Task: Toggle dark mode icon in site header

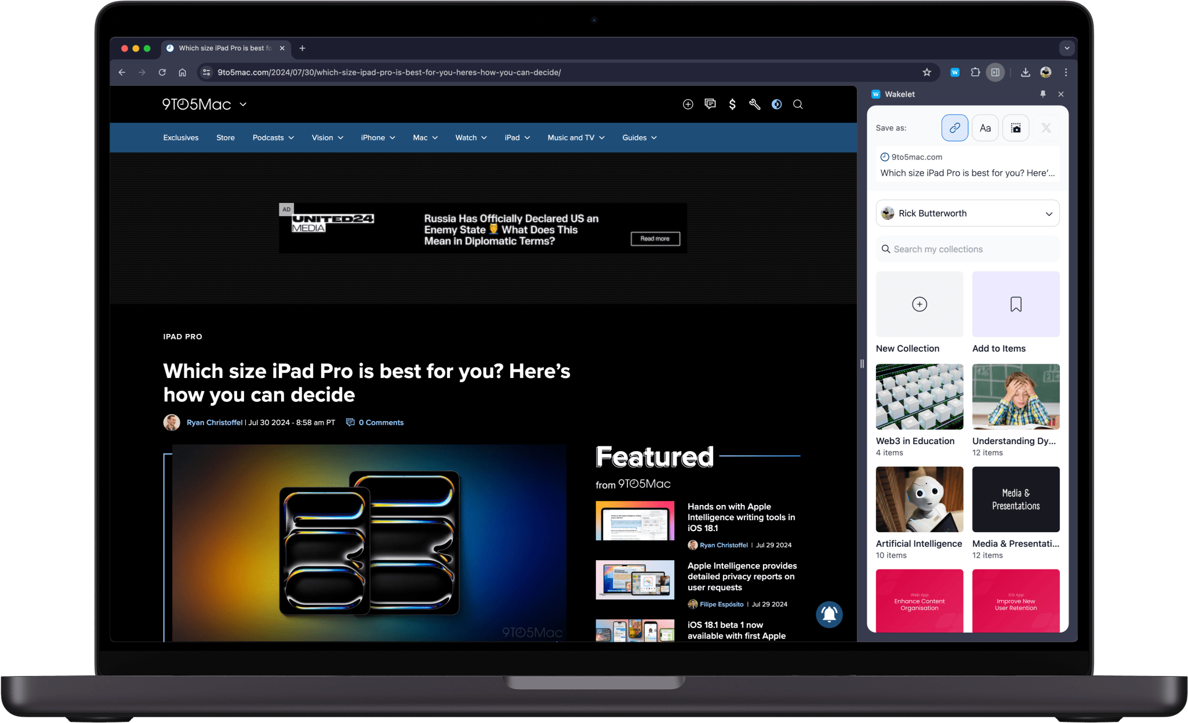Action: (x=777, y=104)
